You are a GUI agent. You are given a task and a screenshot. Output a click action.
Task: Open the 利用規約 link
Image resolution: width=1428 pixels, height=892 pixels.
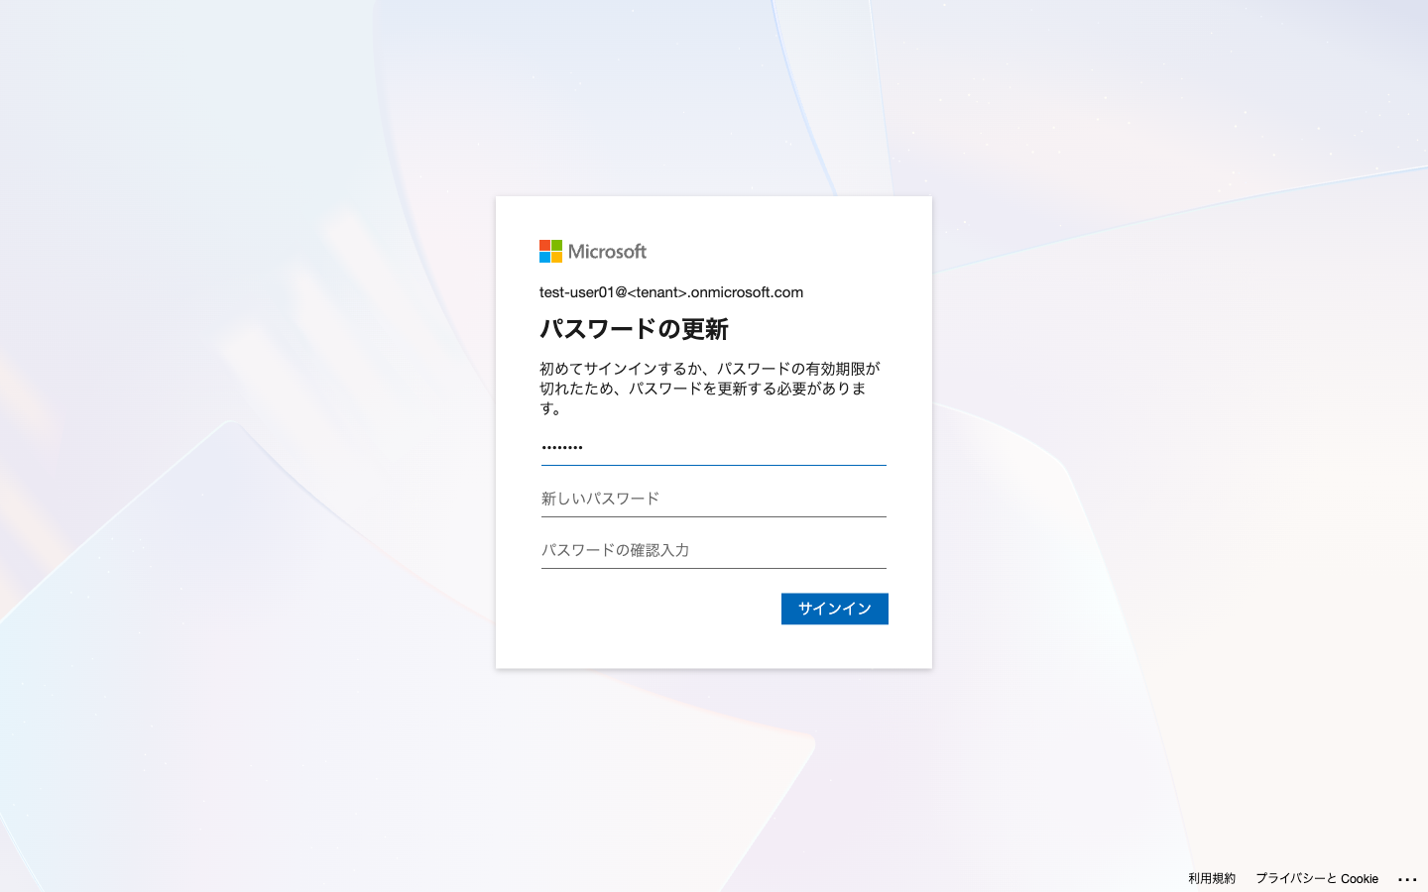coord(1212,878)
